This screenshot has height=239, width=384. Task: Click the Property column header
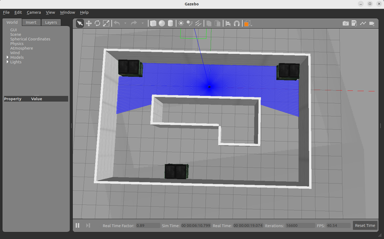pos(13,99)
